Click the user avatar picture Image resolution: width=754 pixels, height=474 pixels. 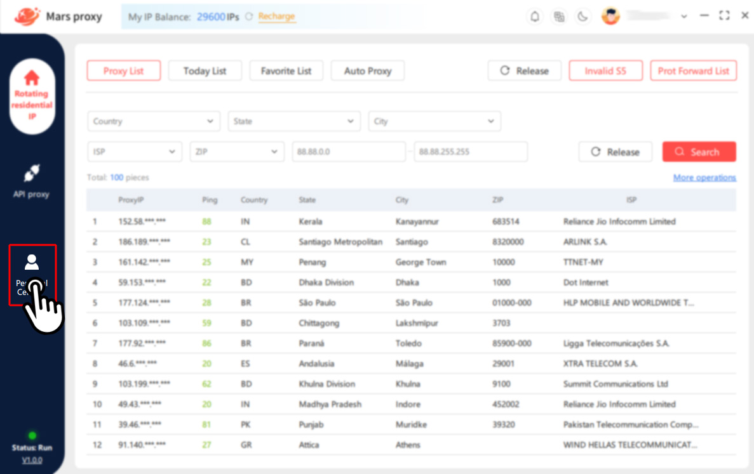point(610,15)
